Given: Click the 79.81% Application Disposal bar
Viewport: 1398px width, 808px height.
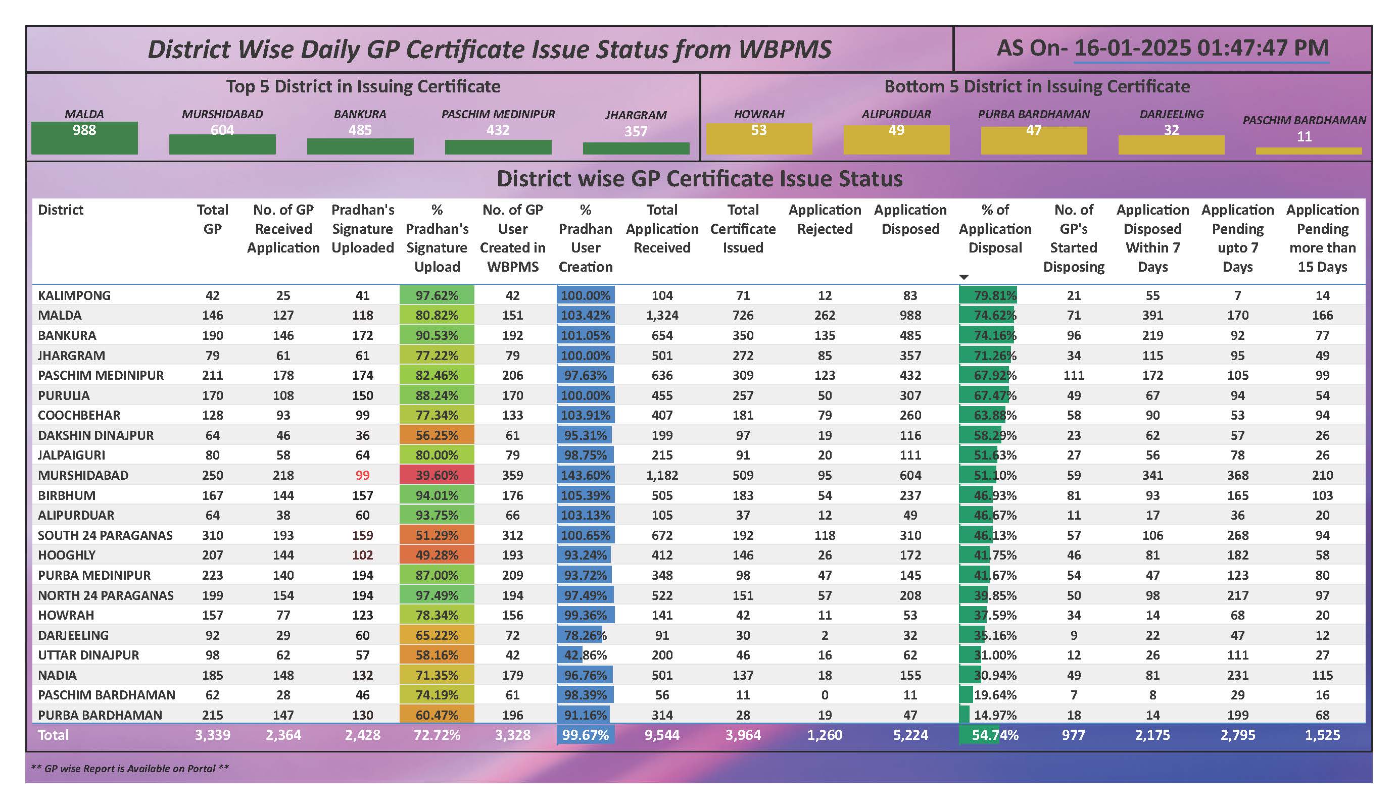Looking at the screenshot, I should pyautogui.click(x=988, y=295).
